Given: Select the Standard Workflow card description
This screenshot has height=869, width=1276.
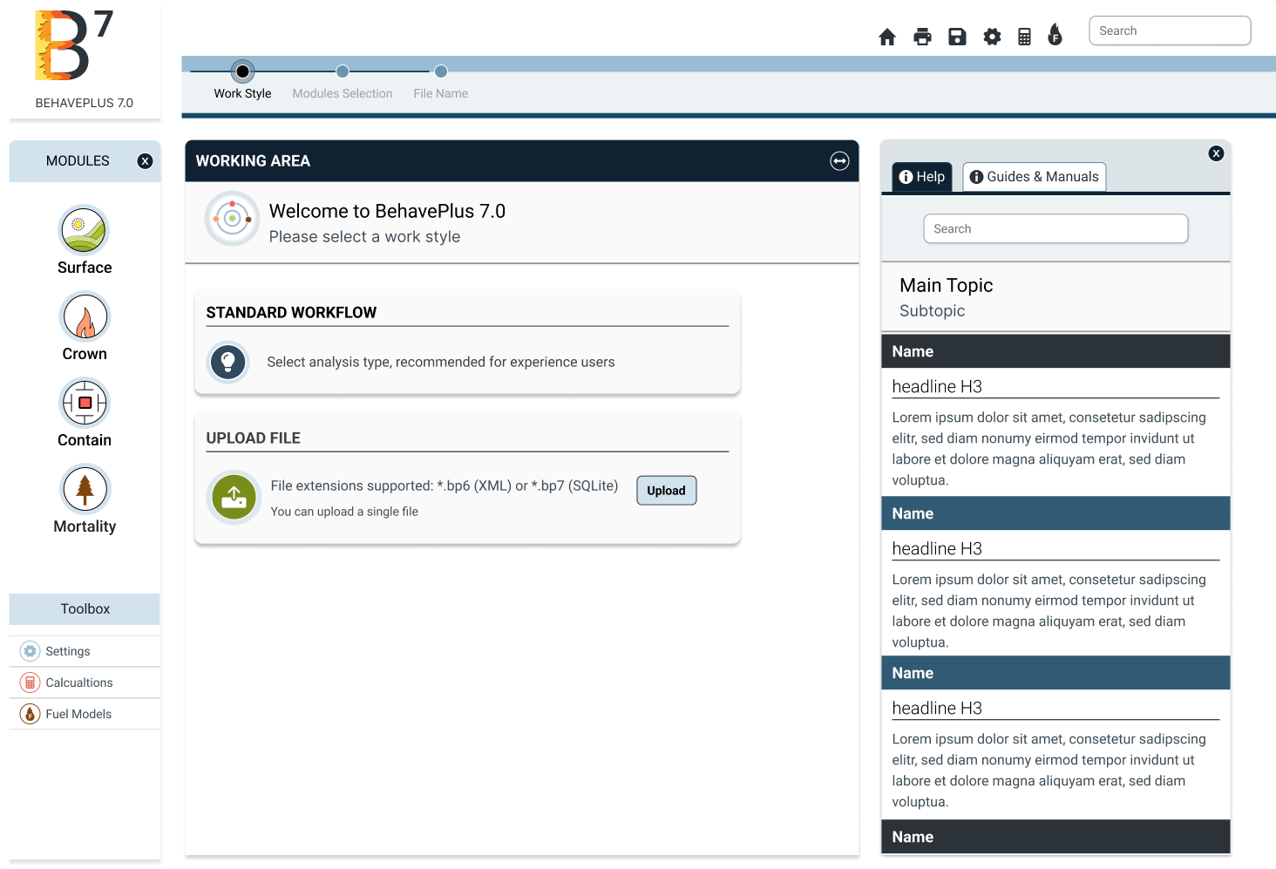Looking at the screenshot, I should coord(441,362).
